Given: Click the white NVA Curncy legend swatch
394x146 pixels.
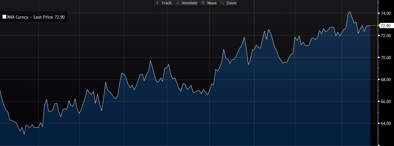Looking at the screenshot, I should click(4, 17).
